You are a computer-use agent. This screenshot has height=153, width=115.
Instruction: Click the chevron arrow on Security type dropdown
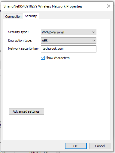[x=94, y=32]
